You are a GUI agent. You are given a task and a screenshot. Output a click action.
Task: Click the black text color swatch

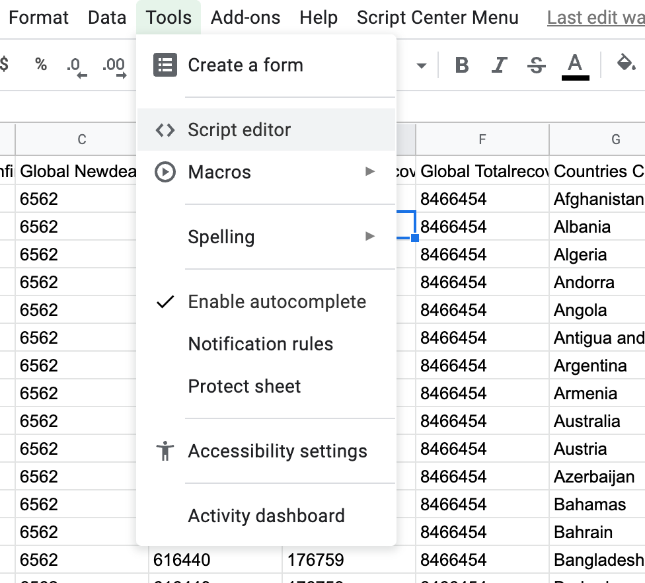(x=574, y=77)
